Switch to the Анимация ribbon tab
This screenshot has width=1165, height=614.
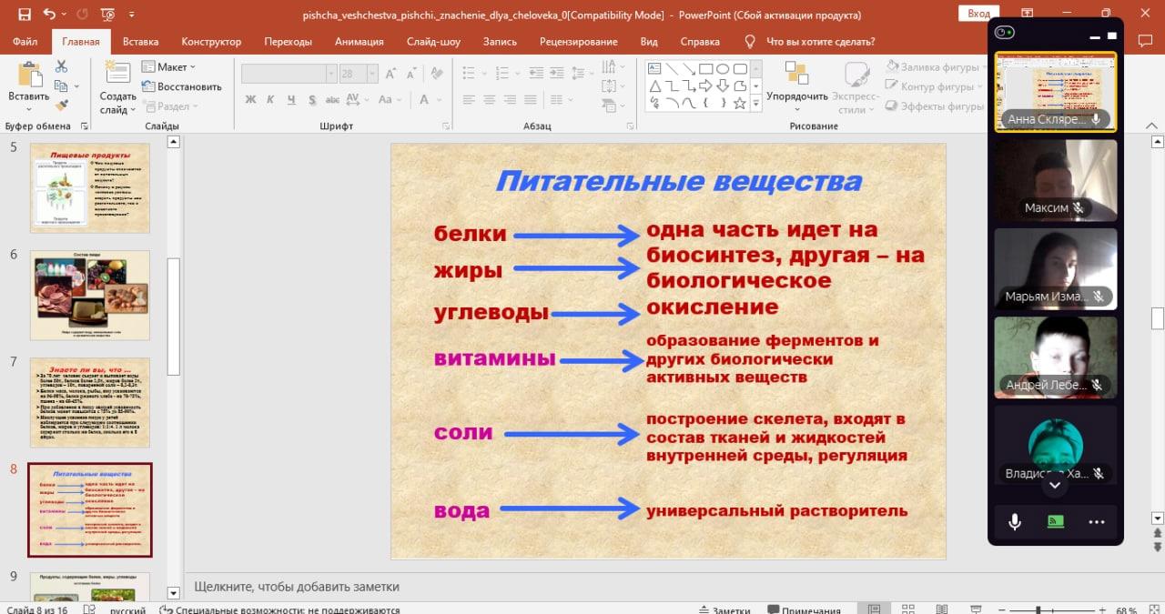point(359,42)
